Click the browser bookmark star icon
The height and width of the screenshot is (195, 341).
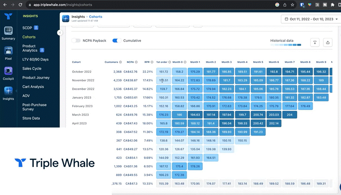292,5
